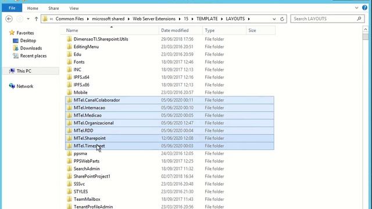Go back with the Back arrow
372x209 pixels.
pyautogui.click(x=9, y=19)
